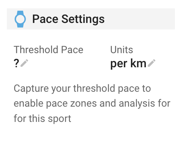Click the word Settings in the header
The height and width of the screenshot is (146, 194).
(83, 19)
